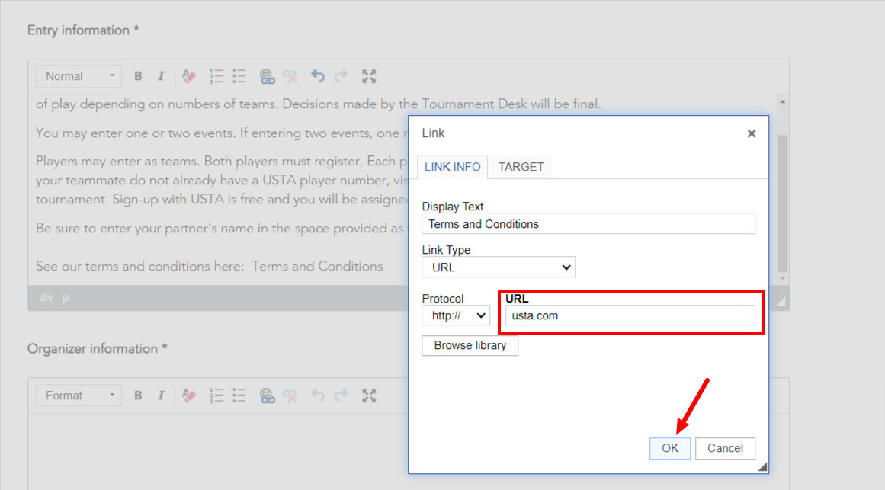The height and width of the screenshot is (490, 885).
Task: Toggle Italic in Organizer information toolbar
Action: 161,396
